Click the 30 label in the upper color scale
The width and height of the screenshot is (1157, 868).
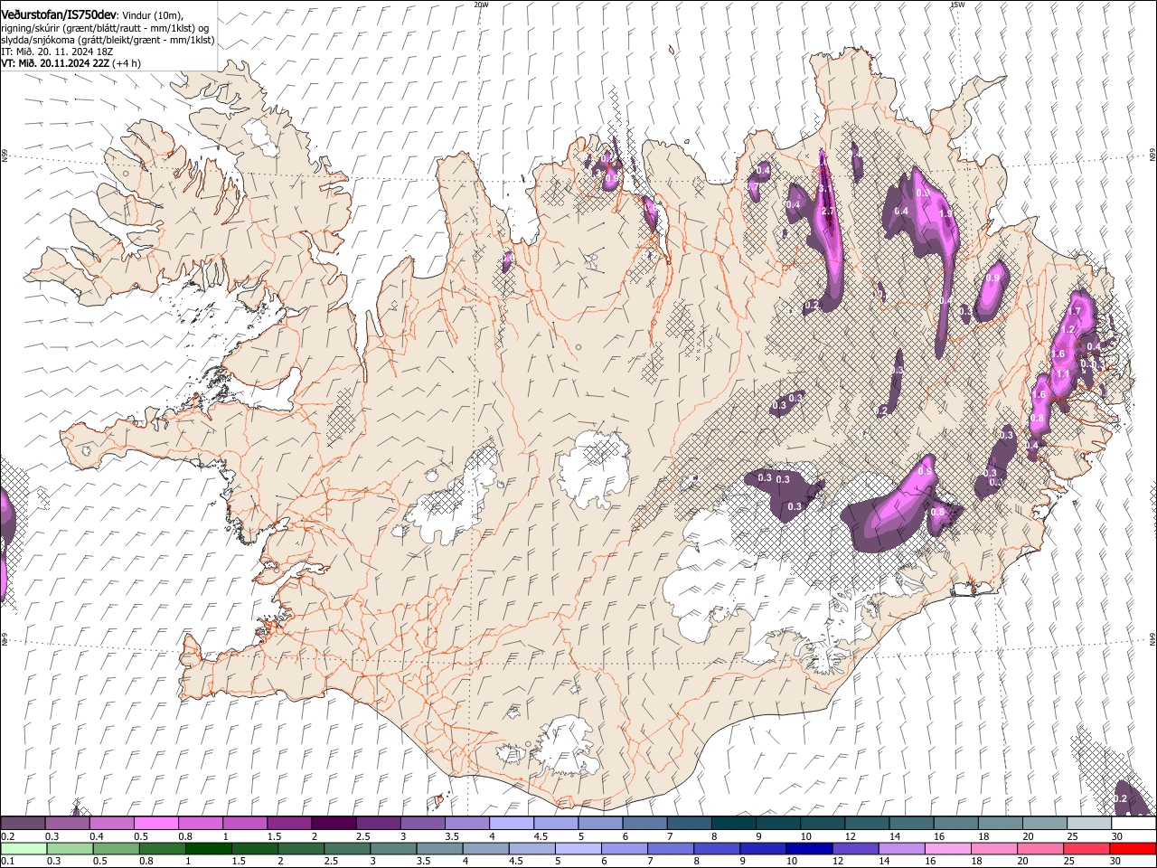pos(1117,836)
